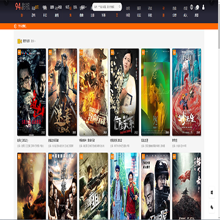
Task: Expand the header nav item with the dropdown arrow
Action: 82,8
